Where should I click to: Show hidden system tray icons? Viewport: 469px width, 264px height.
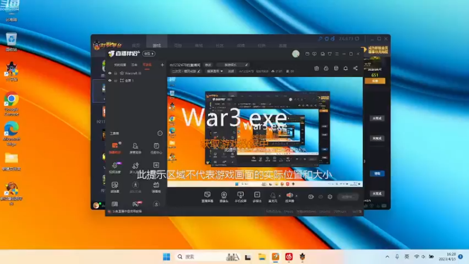tap(388, 256)
